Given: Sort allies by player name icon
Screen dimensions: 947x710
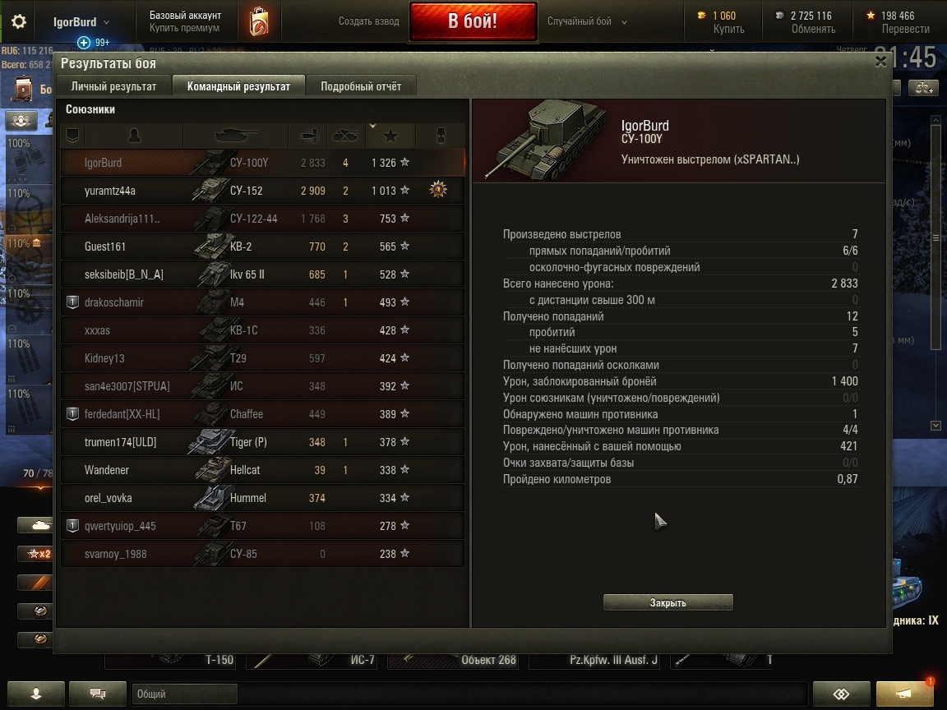Looking at the screenshot, I should pyautogui.click(x=134, y=136).
